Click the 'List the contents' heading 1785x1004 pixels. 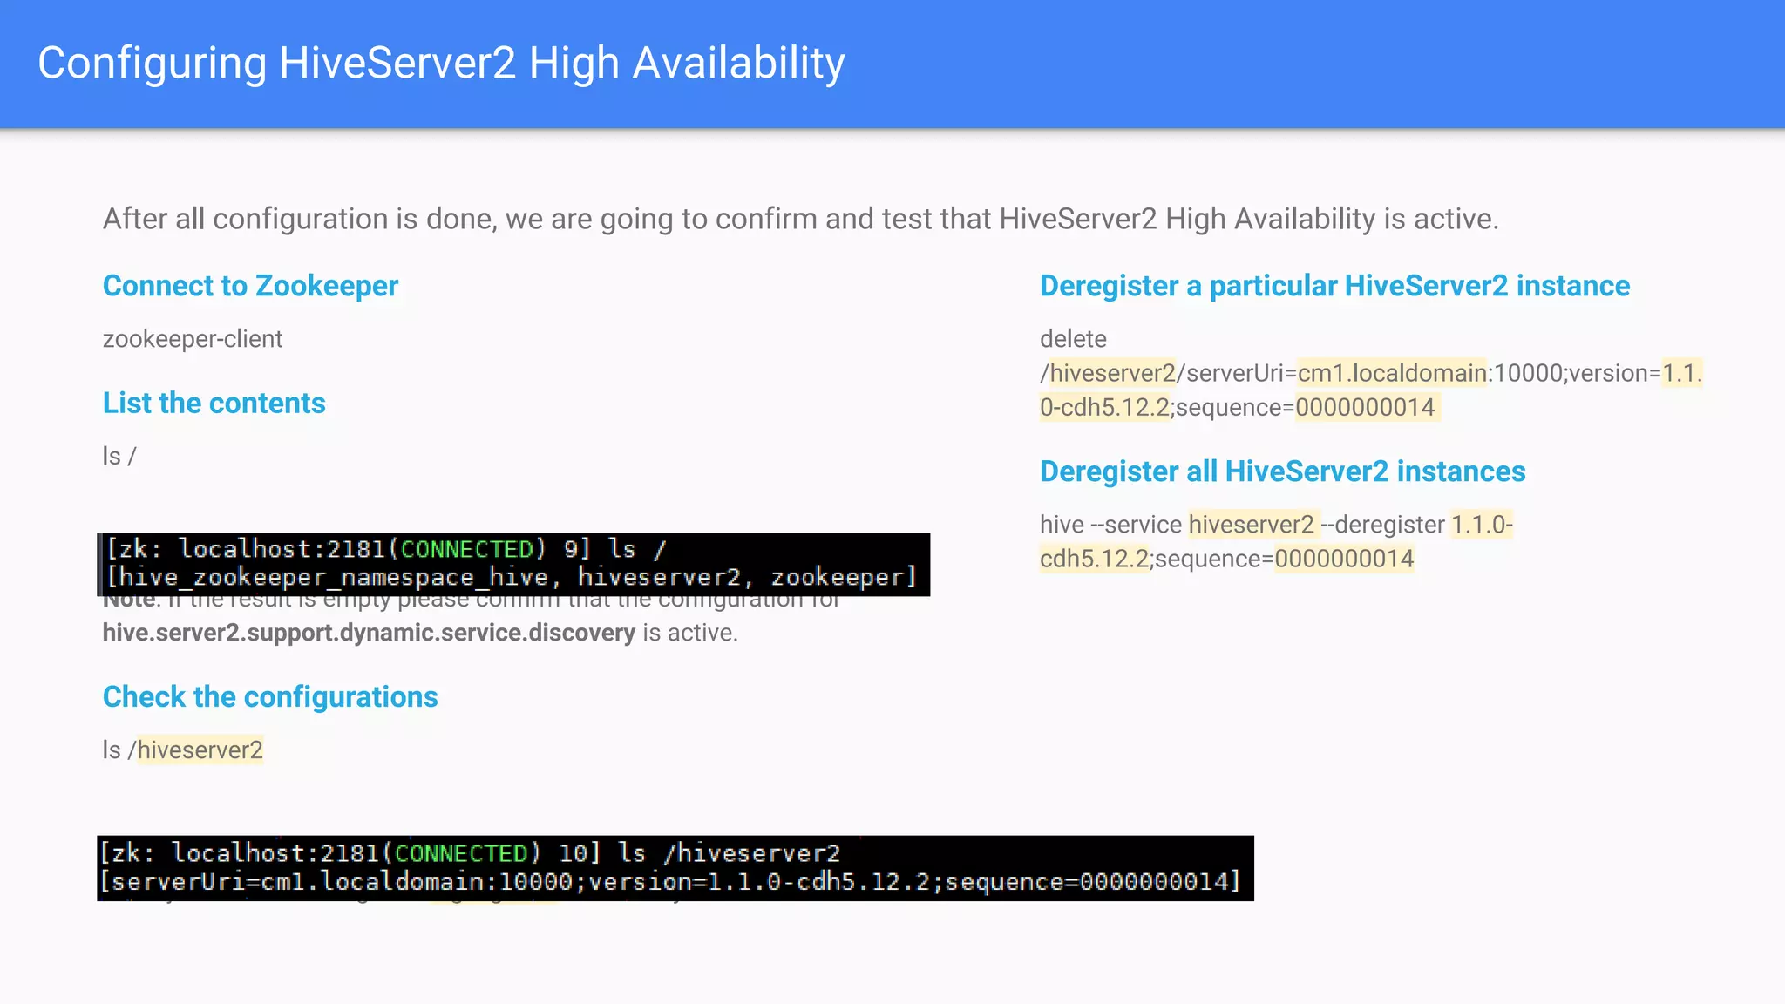pyautogui.click(x=214, y=404)
